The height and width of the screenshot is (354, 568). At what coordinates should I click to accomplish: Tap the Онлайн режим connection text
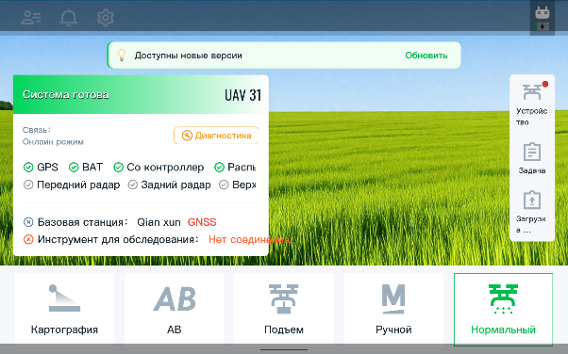pyautogui.click(x=53, y=142)
